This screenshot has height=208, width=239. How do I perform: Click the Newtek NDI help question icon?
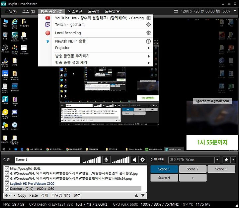pos(148,41)
